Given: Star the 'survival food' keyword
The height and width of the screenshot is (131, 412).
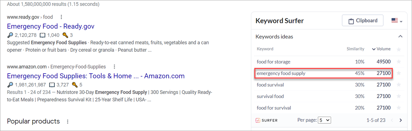Looking at the screenshot, I should click(x=399, y=96).
